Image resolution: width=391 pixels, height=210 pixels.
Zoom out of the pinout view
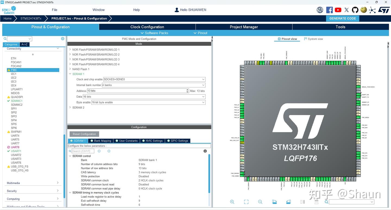click(260, 202)
